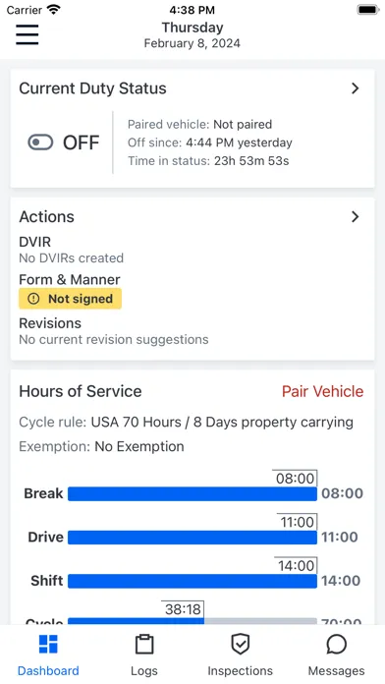This screenshot has height=684, width=385.
Task: Tap the Not signed badge
Action: [70, 299]
